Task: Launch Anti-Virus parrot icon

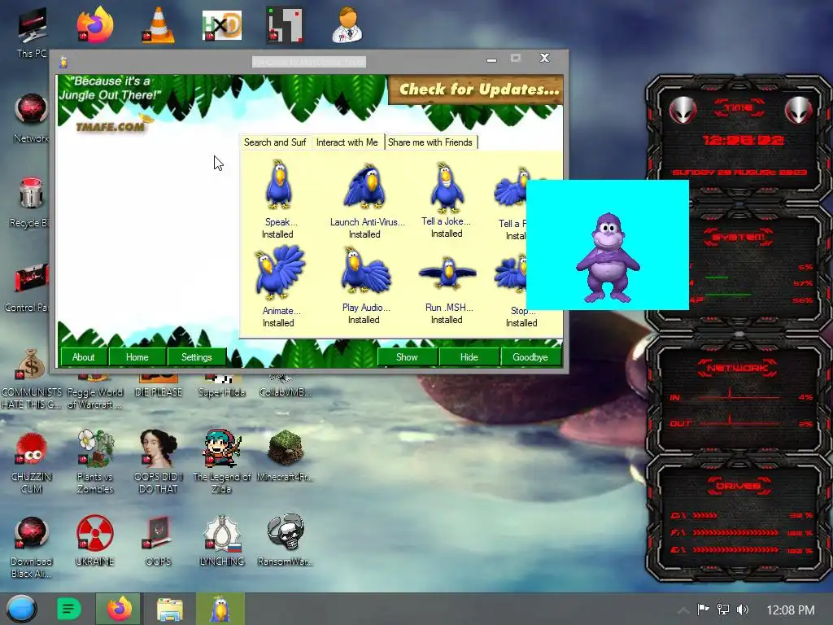Action: tap(365, 186)
